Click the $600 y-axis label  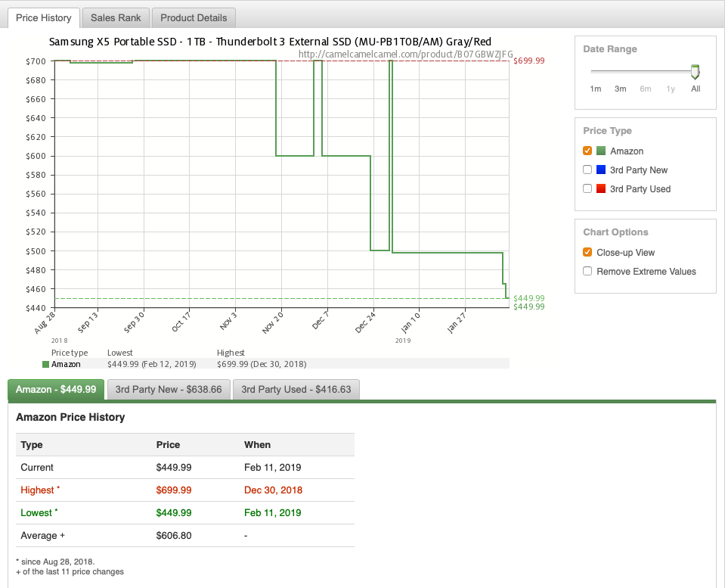coord(36,156)
